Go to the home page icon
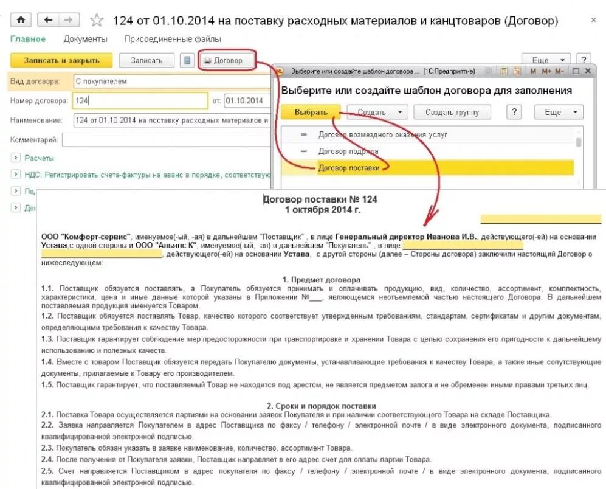Screen dimensions: 606x489 21,20
